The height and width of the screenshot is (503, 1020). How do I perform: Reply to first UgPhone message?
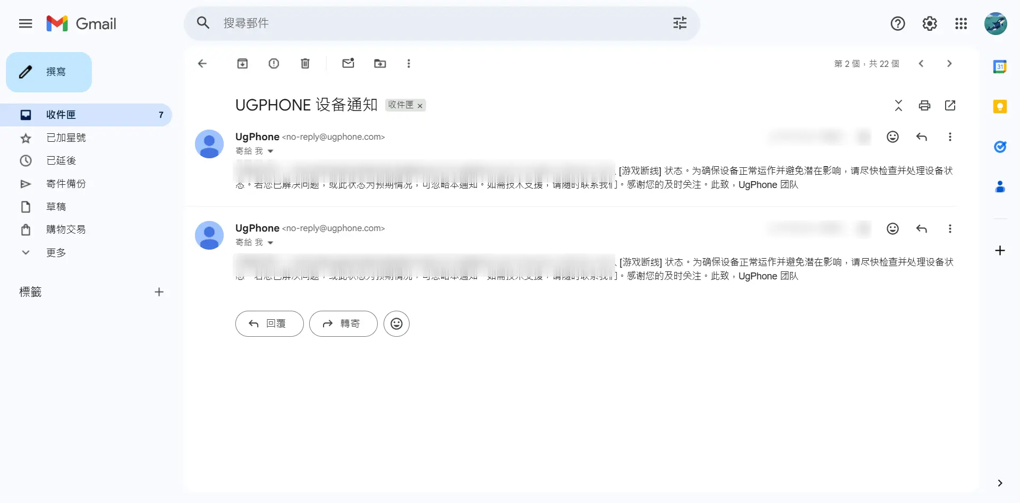[x=922, y=137]
